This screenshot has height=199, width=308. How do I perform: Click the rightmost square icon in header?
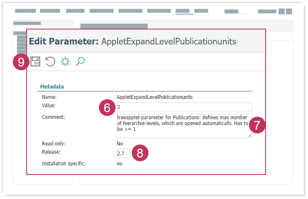coord(288,11)
